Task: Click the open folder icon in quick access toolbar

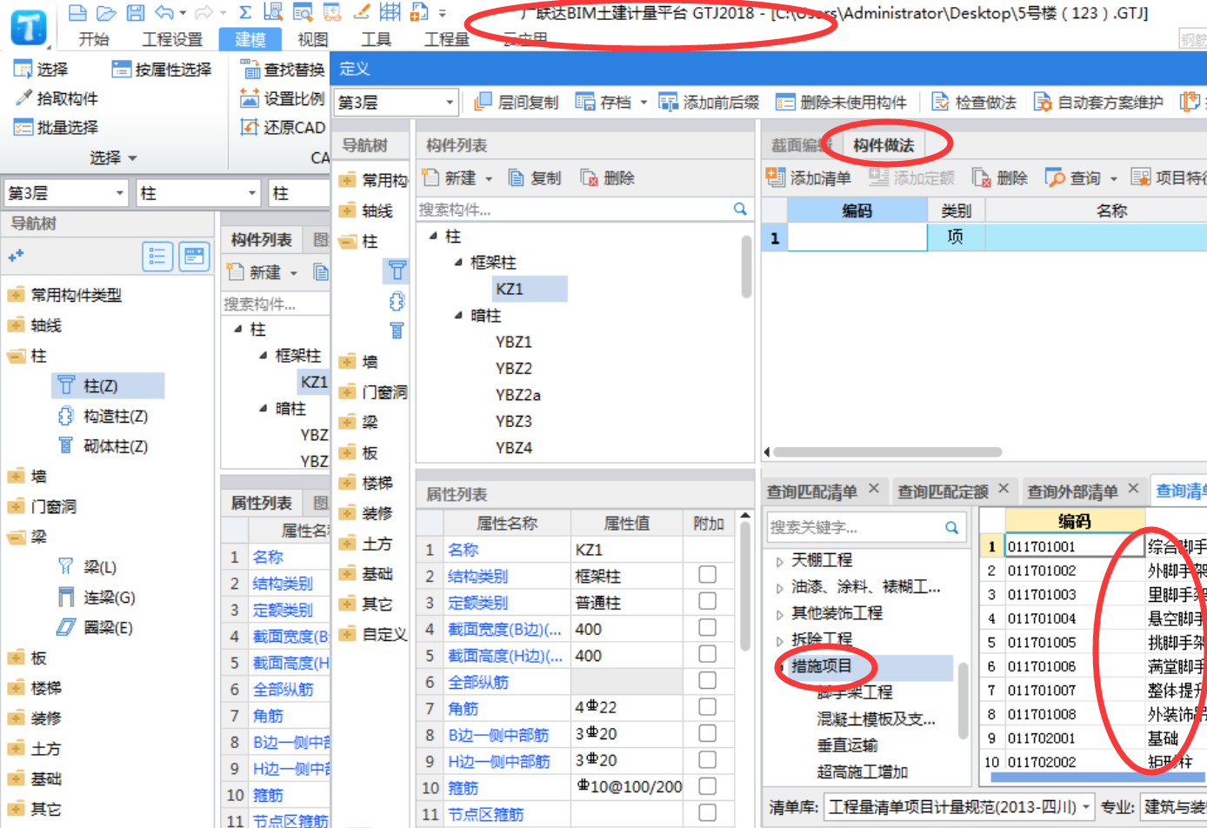Action: (106, 12)
